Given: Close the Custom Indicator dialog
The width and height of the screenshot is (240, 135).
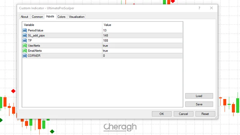Looking at the screenshot, I should click(211, 8).
